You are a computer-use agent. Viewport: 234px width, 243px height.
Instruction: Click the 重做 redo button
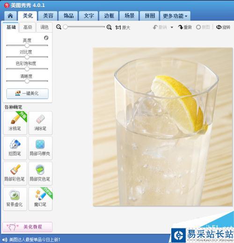(x=185, y=27)
